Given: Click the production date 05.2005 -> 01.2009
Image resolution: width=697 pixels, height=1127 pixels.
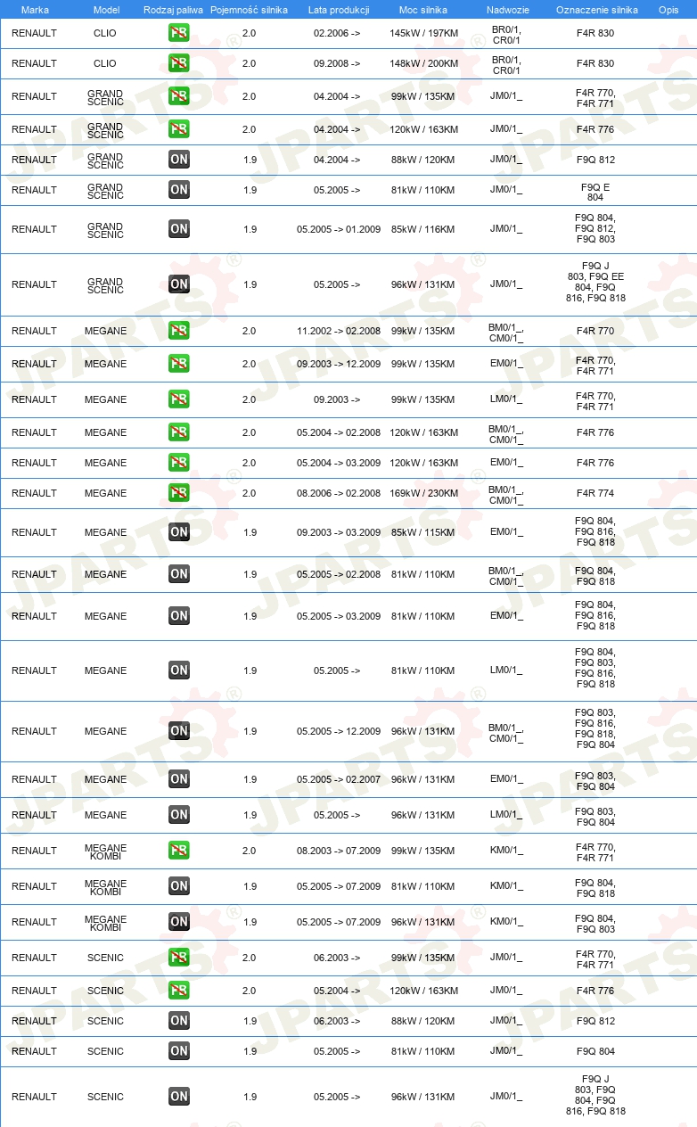Looking at the screenshot, I should coord(339,229).
